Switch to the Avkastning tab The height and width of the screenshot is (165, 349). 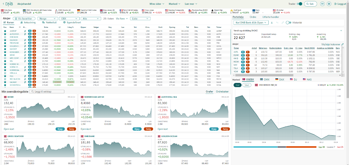[28, 22]
